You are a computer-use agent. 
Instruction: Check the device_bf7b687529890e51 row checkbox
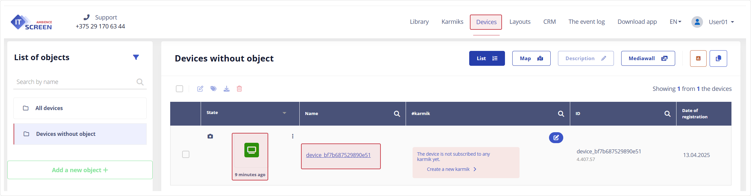coord(186,154)
